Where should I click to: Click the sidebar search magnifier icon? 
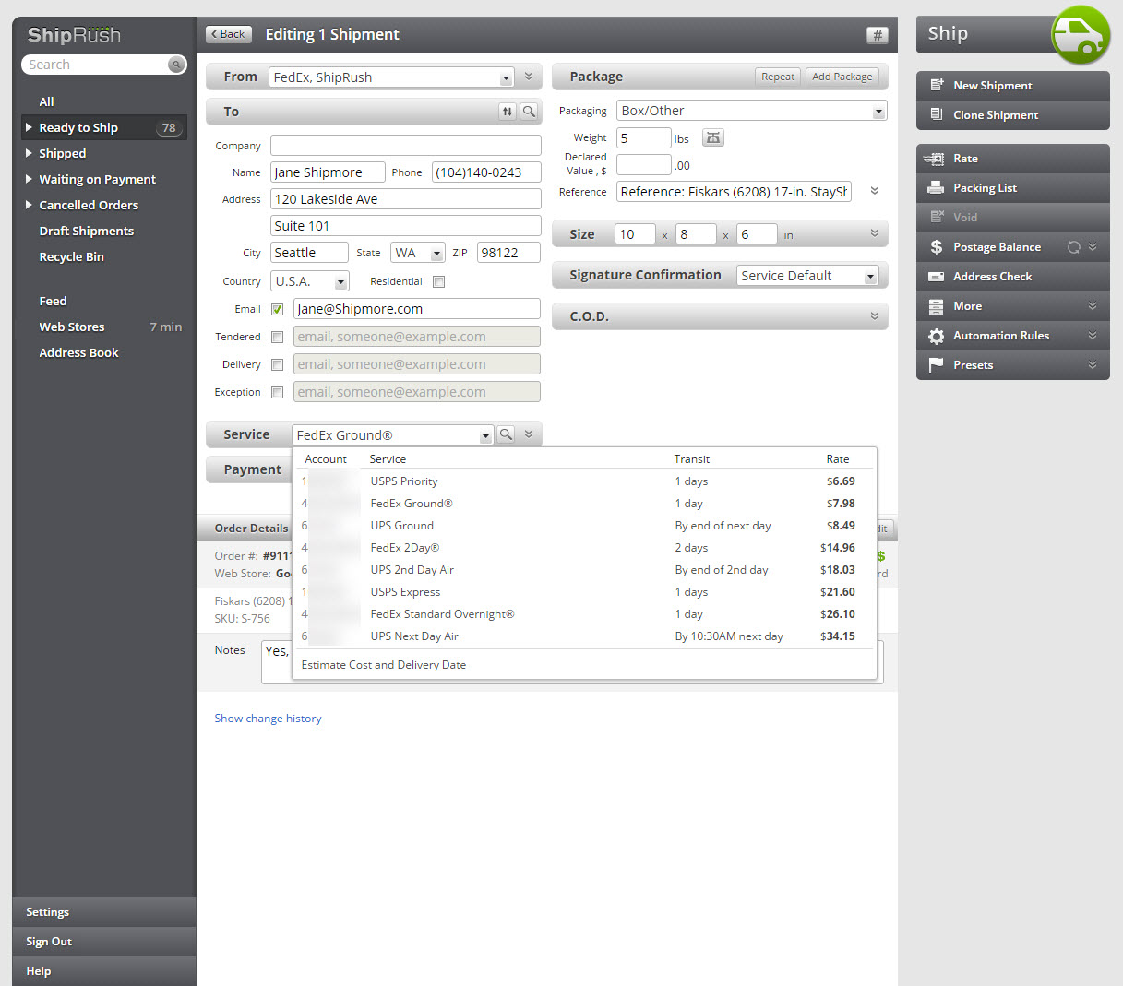tap(175, 65)
